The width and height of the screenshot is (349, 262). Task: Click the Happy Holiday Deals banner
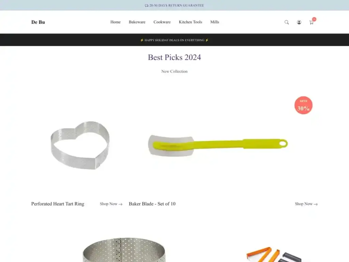pyautogui.click(x=174, y=40)
